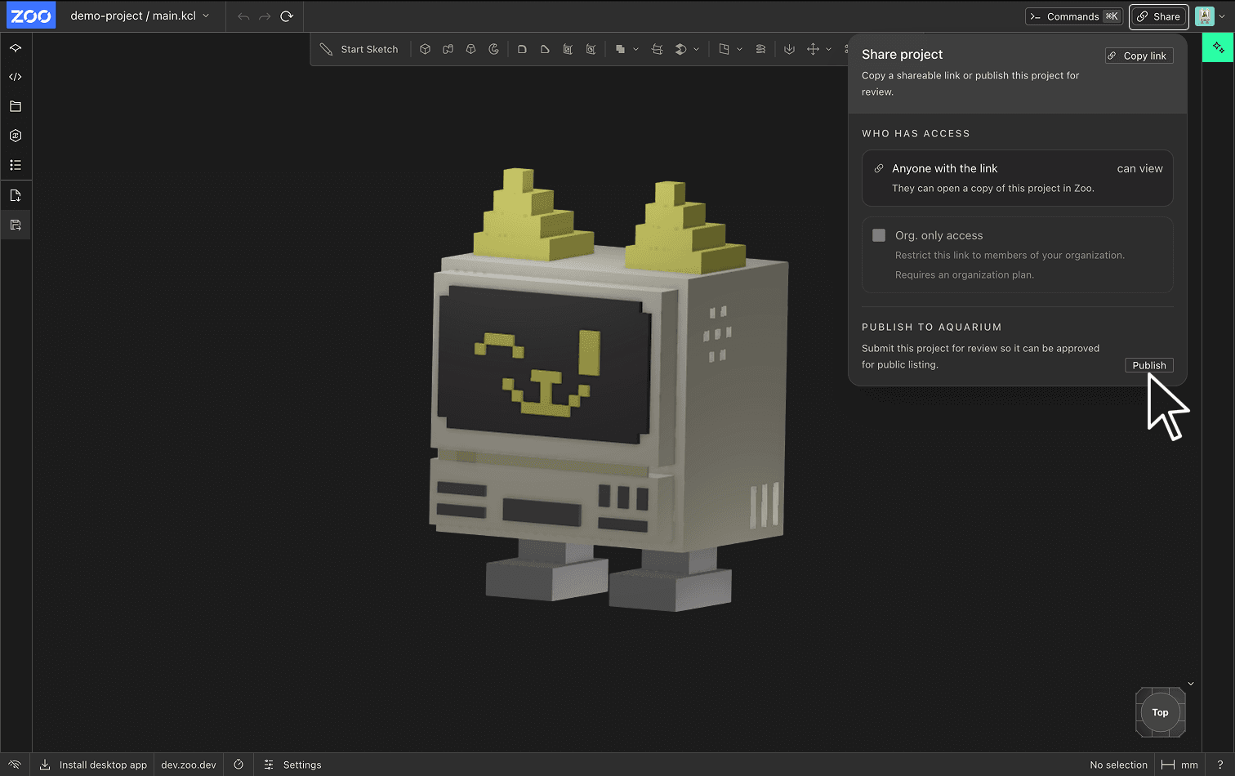Click dev.zoo.dev in the status bar
The width and height of the screenshot is (1235, 776).
[x=188, y=765]
